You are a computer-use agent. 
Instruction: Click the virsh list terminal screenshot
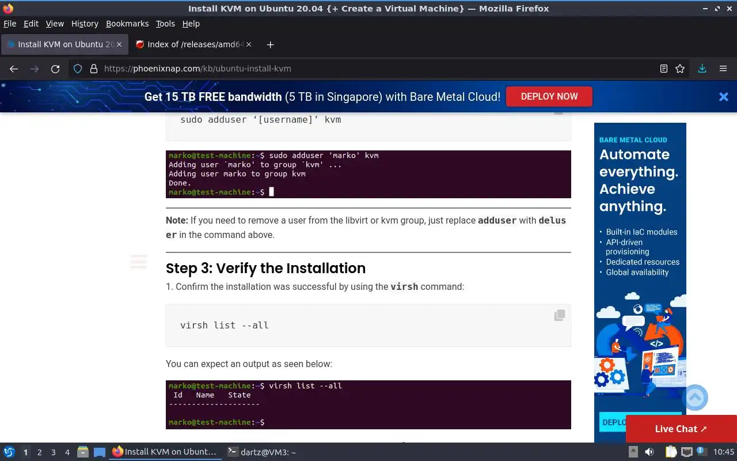click(x=368, y=405)
